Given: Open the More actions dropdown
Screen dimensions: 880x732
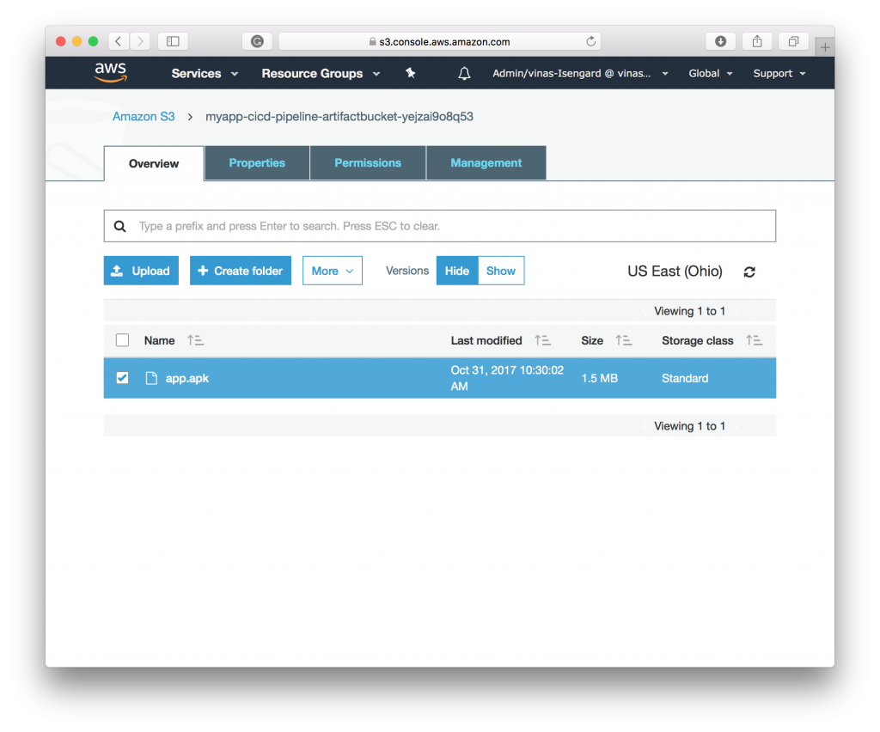Looking at the screenshot, I should click(333, 271).
